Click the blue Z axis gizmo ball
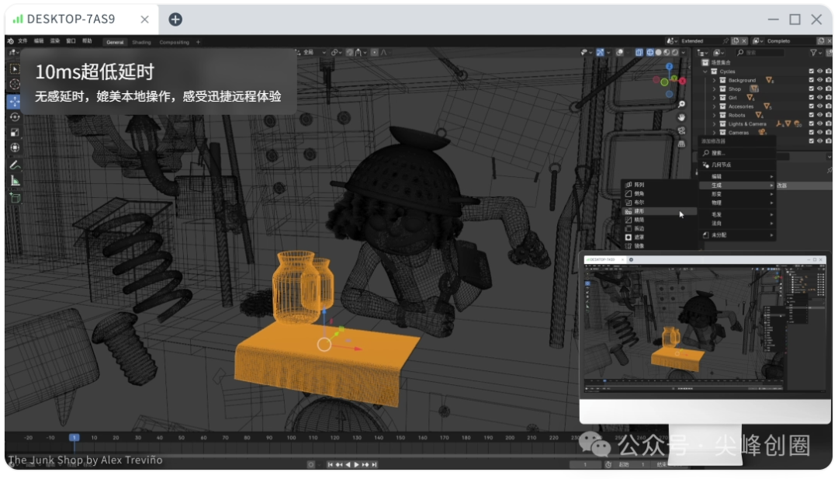This screenshot has height=479, width=838. coord(669,66)
